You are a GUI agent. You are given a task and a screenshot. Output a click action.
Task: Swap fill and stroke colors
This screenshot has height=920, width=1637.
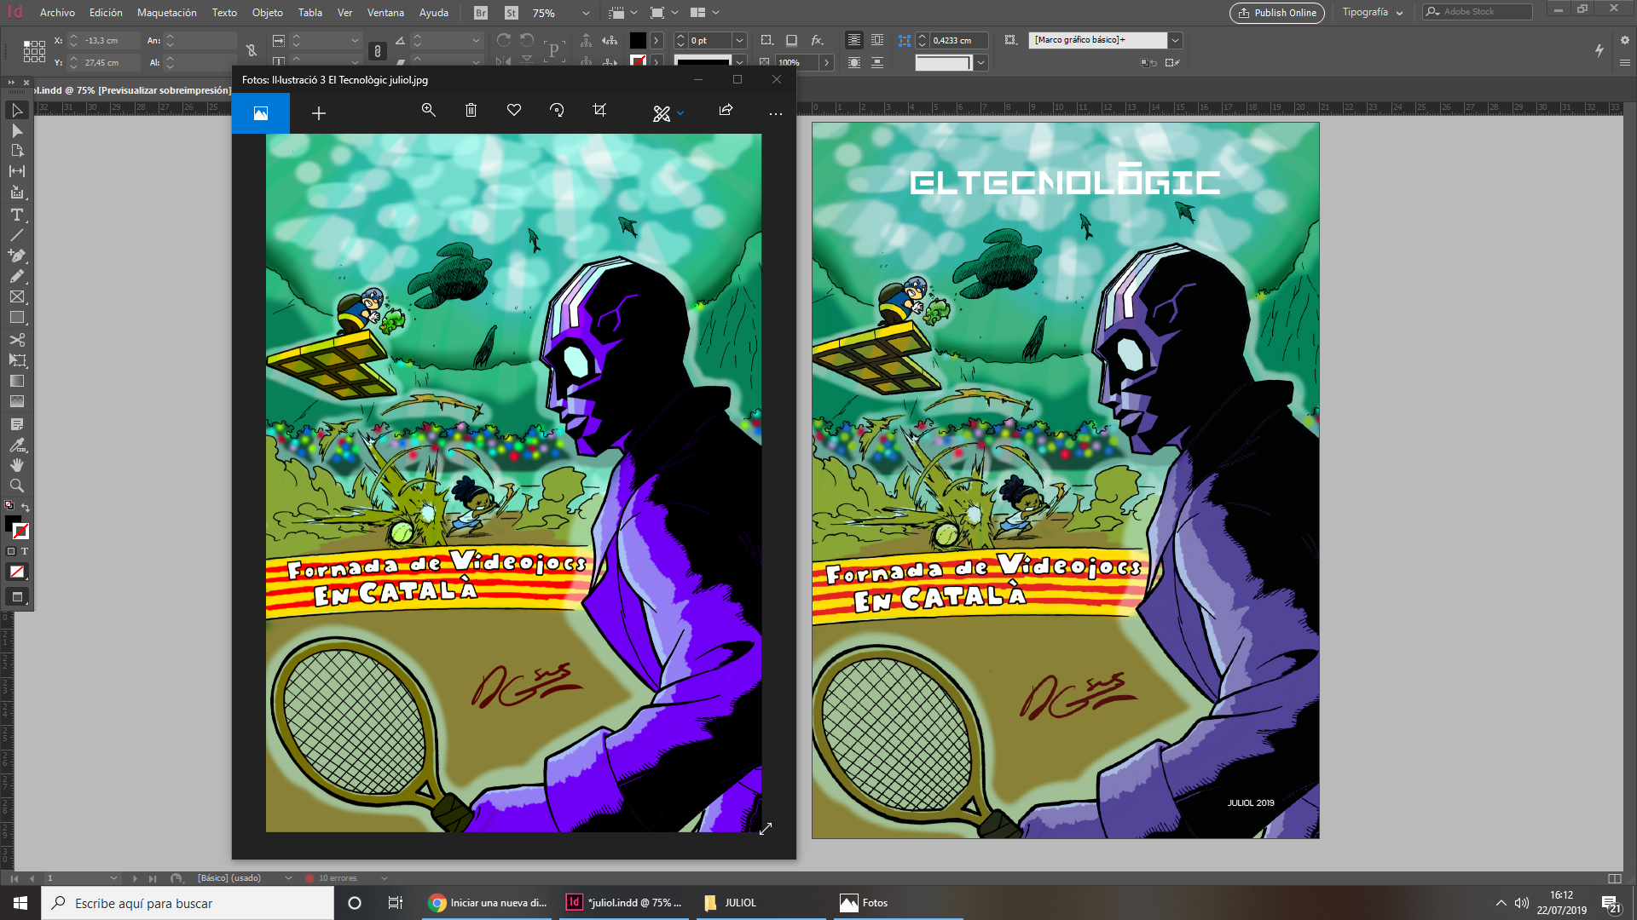pos(26,507)
